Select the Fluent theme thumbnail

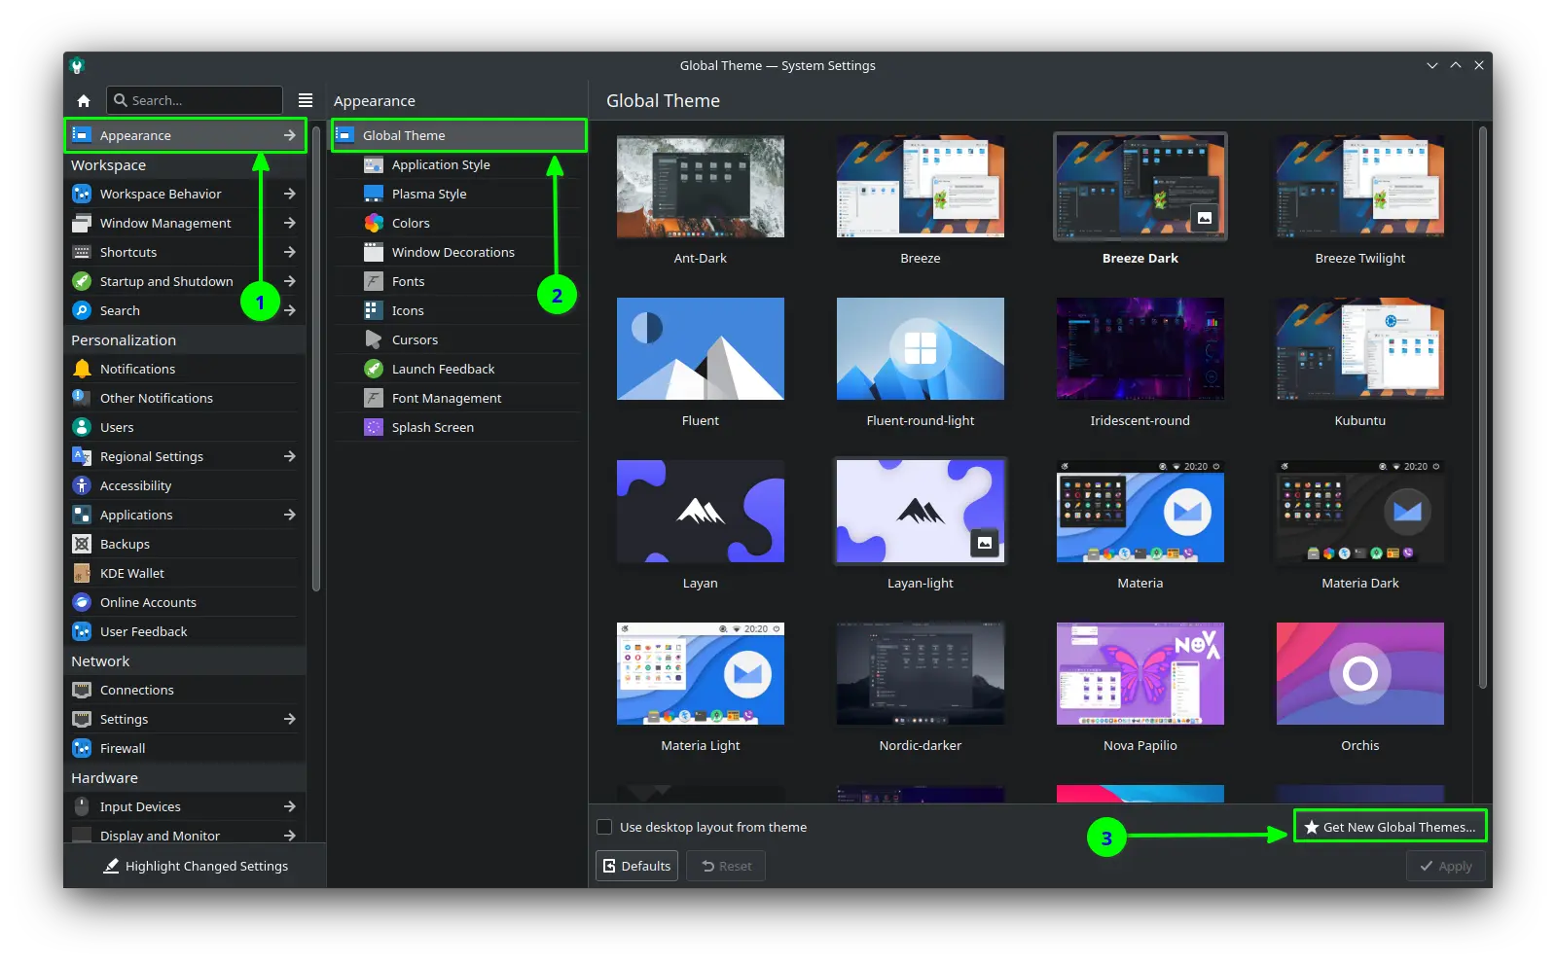(701, 349)
